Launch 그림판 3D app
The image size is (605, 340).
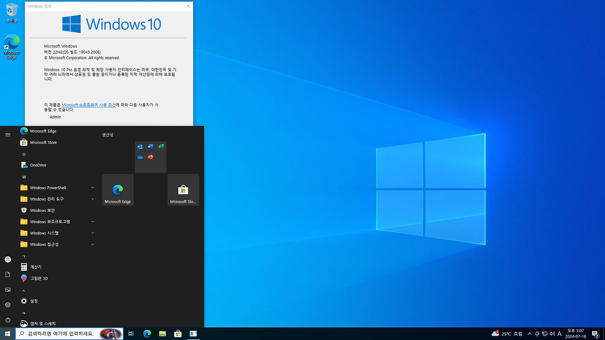click(57, 279)
